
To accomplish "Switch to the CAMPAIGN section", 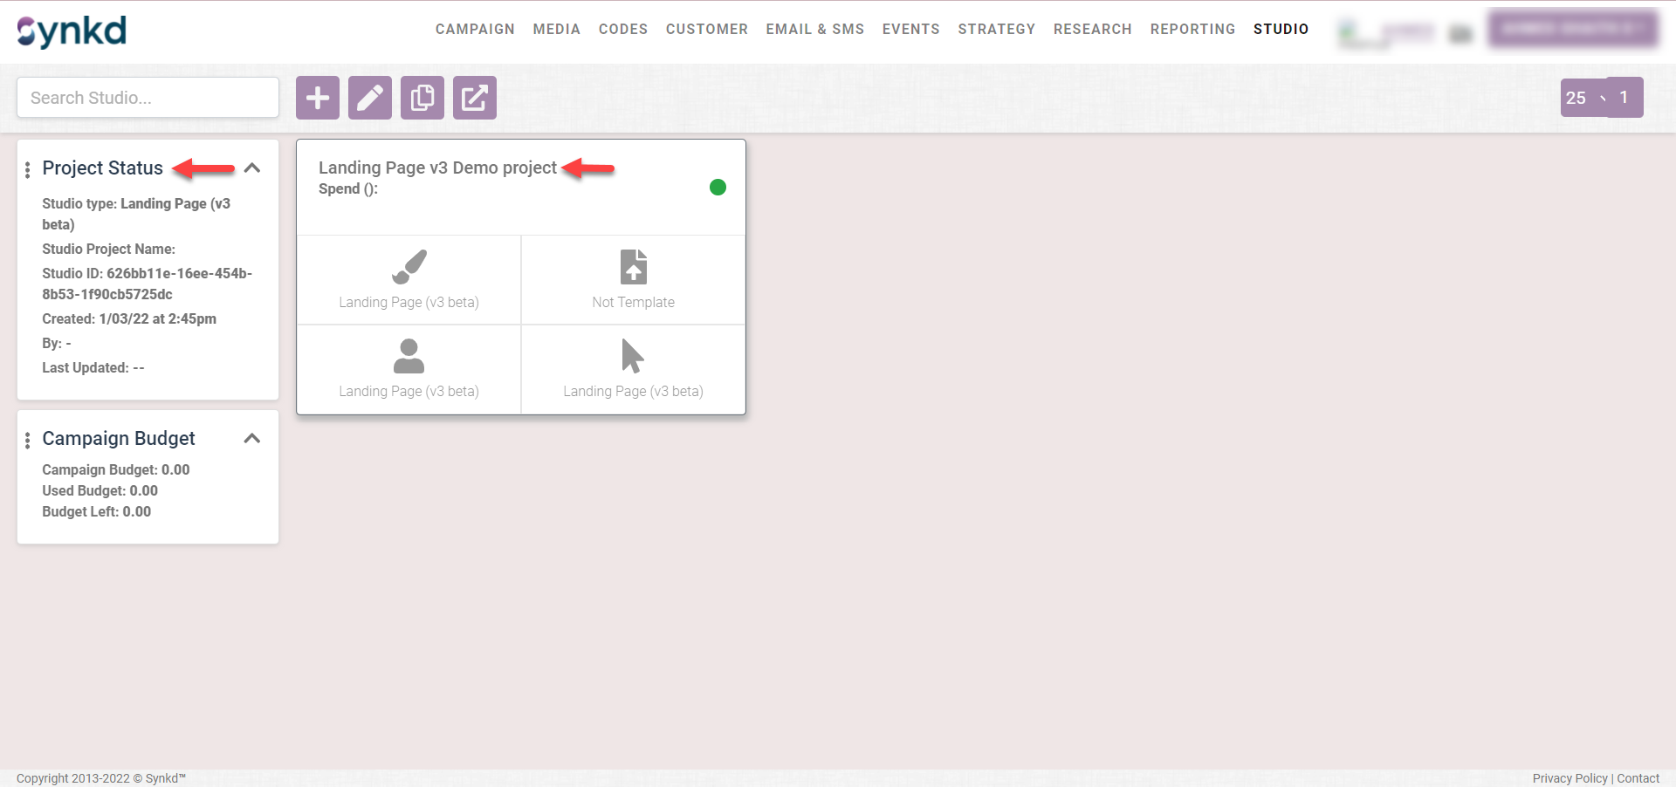I will pos(475,29).
